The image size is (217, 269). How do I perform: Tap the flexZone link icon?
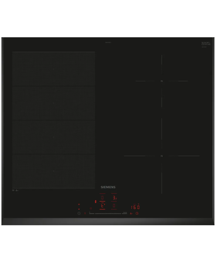[x=95, y=202]
